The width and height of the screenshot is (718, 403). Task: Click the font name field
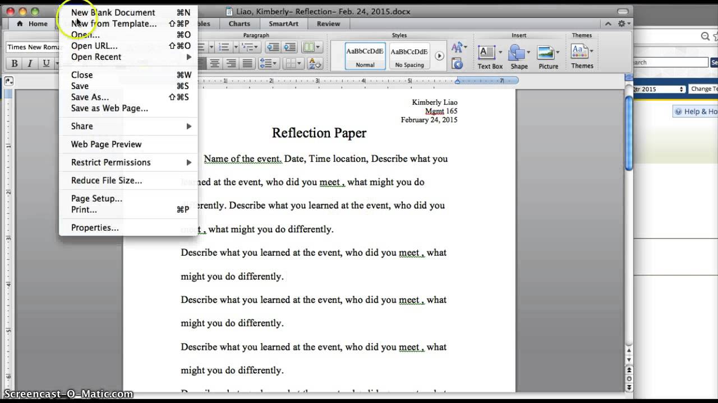pos(33,47)
